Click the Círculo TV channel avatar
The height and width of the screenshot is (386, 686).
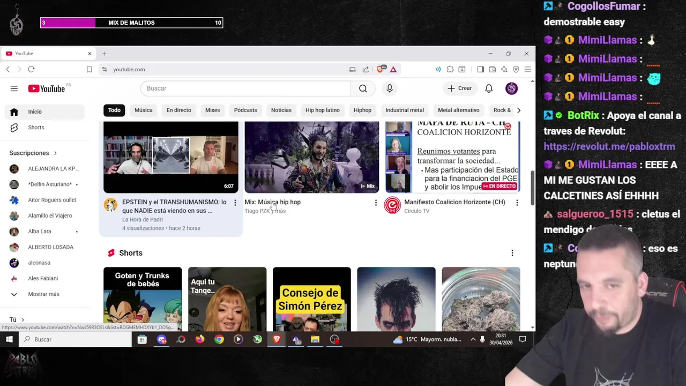point(392,205)
